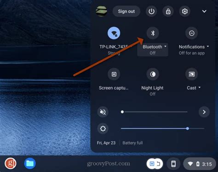The width and height of the screenshot is (218, 172).
Task: Click the status tray showing 3:15
Action: [x=200, y=164]
